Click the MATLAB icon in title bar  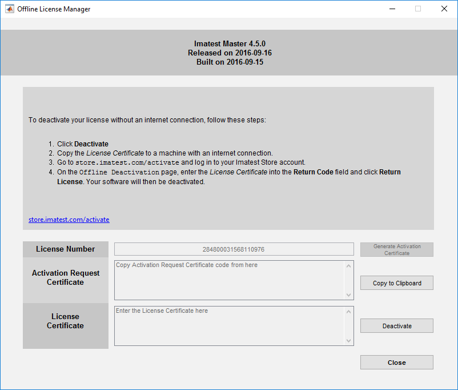10,9
